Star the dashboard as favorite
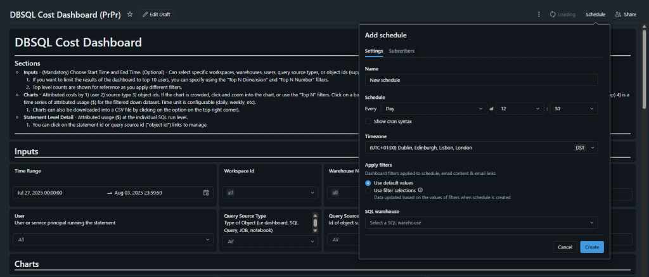The height and width of the screenshot is (277, 649). click(130, 14)
